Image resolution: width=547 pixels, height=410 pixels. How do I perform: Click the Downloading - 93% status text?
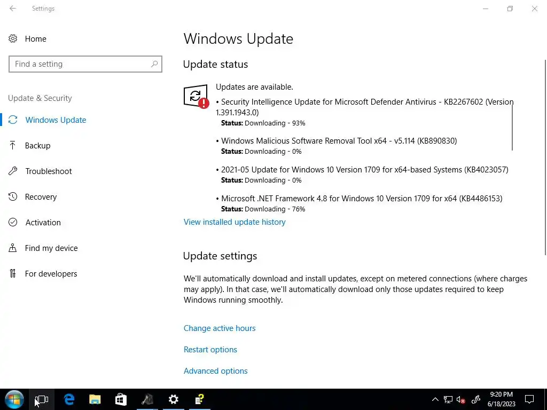coord(275,123)
